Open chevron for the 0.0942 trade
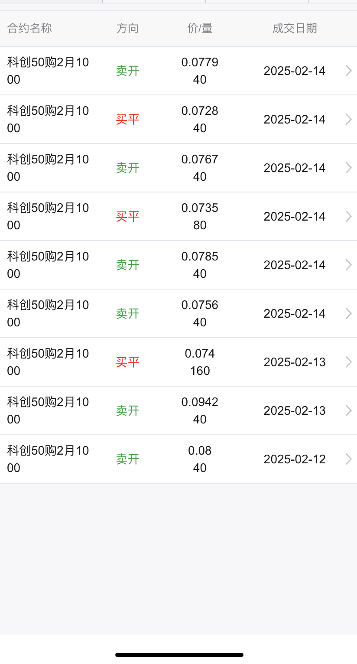Viewport: 357px width, 664px height. click(x=348, y=410)
